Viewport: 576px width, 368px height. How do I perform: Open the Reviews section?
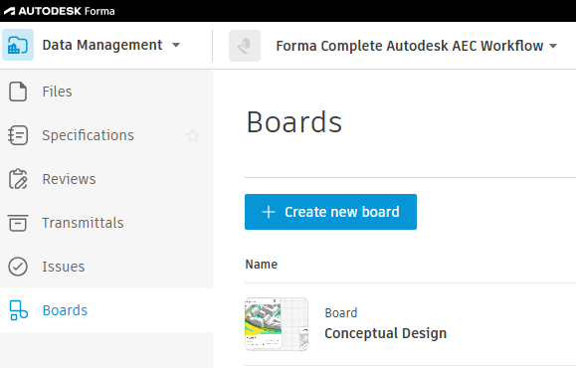[x=69, y=179]
